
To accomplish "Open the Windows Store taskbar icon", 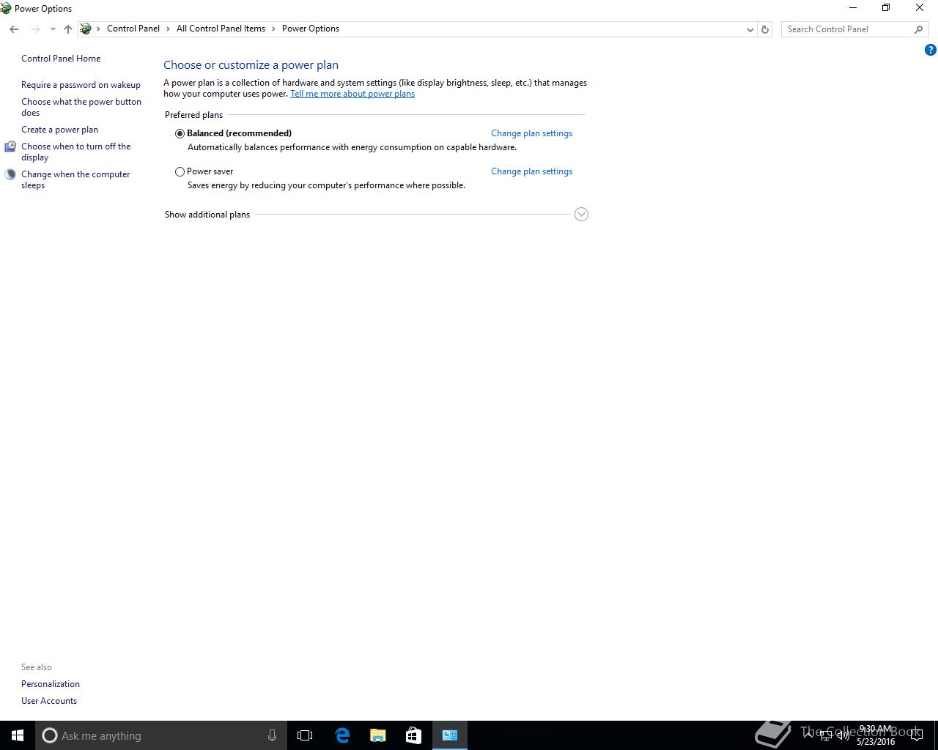I will (x=413, y=735).
